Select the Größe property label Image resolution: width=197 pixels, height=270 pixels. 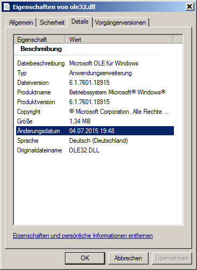[25, 121]
